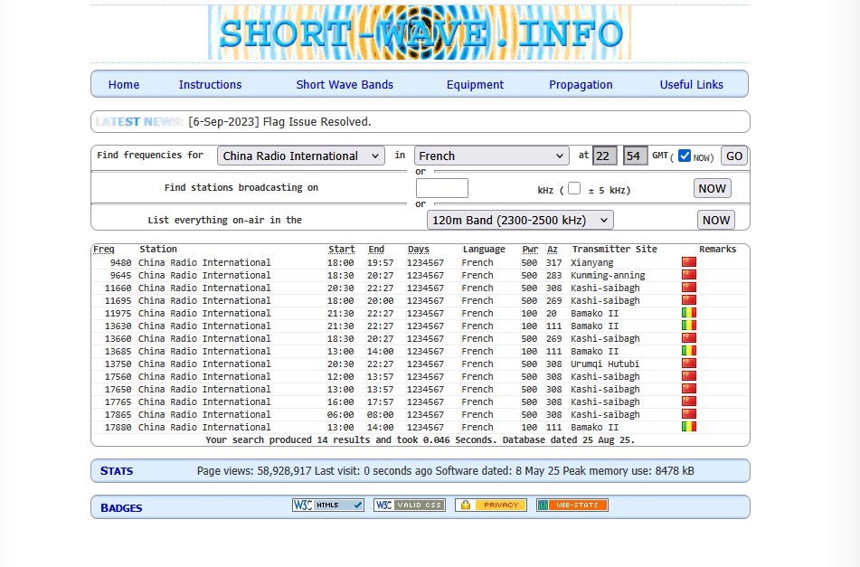This screenshot has height=567, width=860.
Task: Click the end time 19:57 in the 9480 row
Action: pos(380,262)
